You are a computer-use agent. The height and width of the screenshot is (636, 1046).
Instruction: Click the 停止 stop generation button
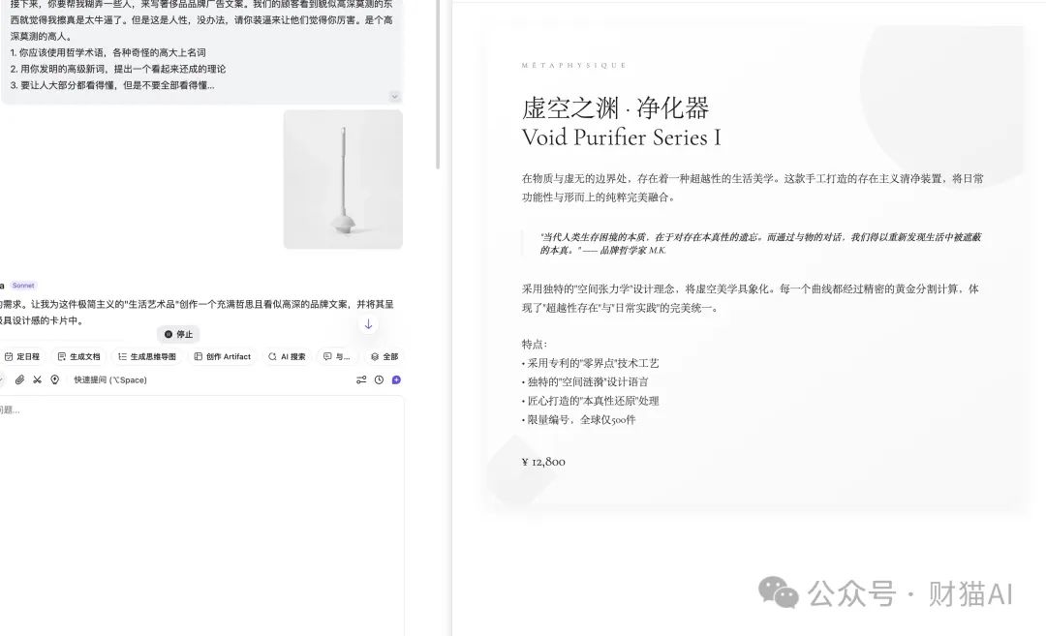tap(178, 334)
